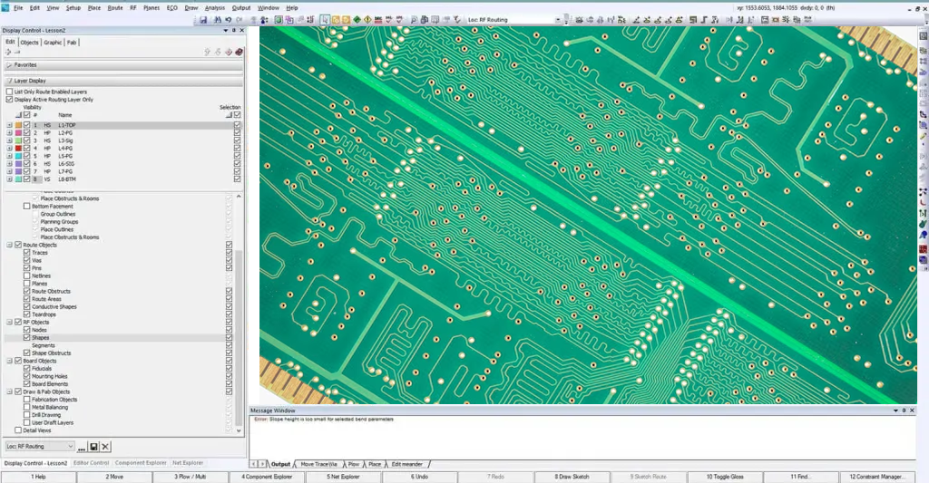Expand the L2-PG layer row
This screenshot has height=483, width=929.
click(9, 132)
